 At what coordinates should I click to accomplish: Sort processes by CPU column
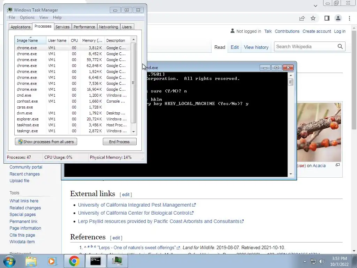click(x=74, y=40)
